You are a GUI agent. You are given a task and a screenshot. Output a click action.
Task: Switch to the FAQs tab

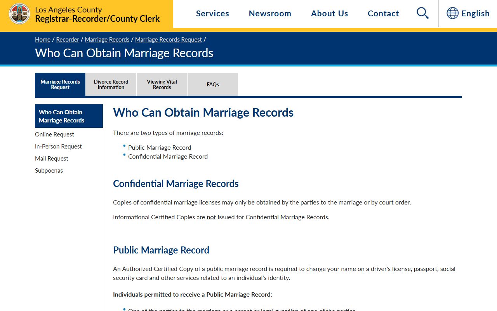click(x=213, y=84)
